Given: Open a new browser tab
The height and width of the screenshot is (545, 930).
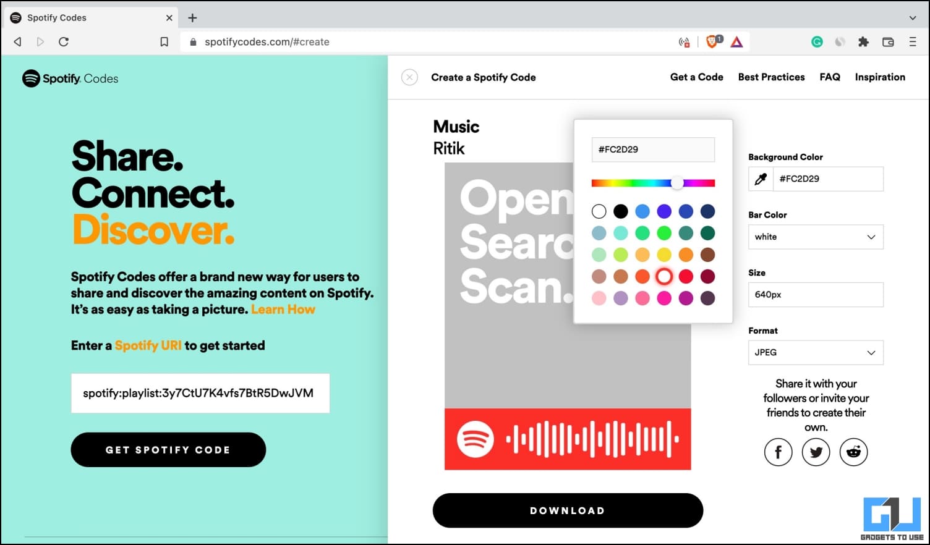Looking at the screenshot, I should click(192, 18).
